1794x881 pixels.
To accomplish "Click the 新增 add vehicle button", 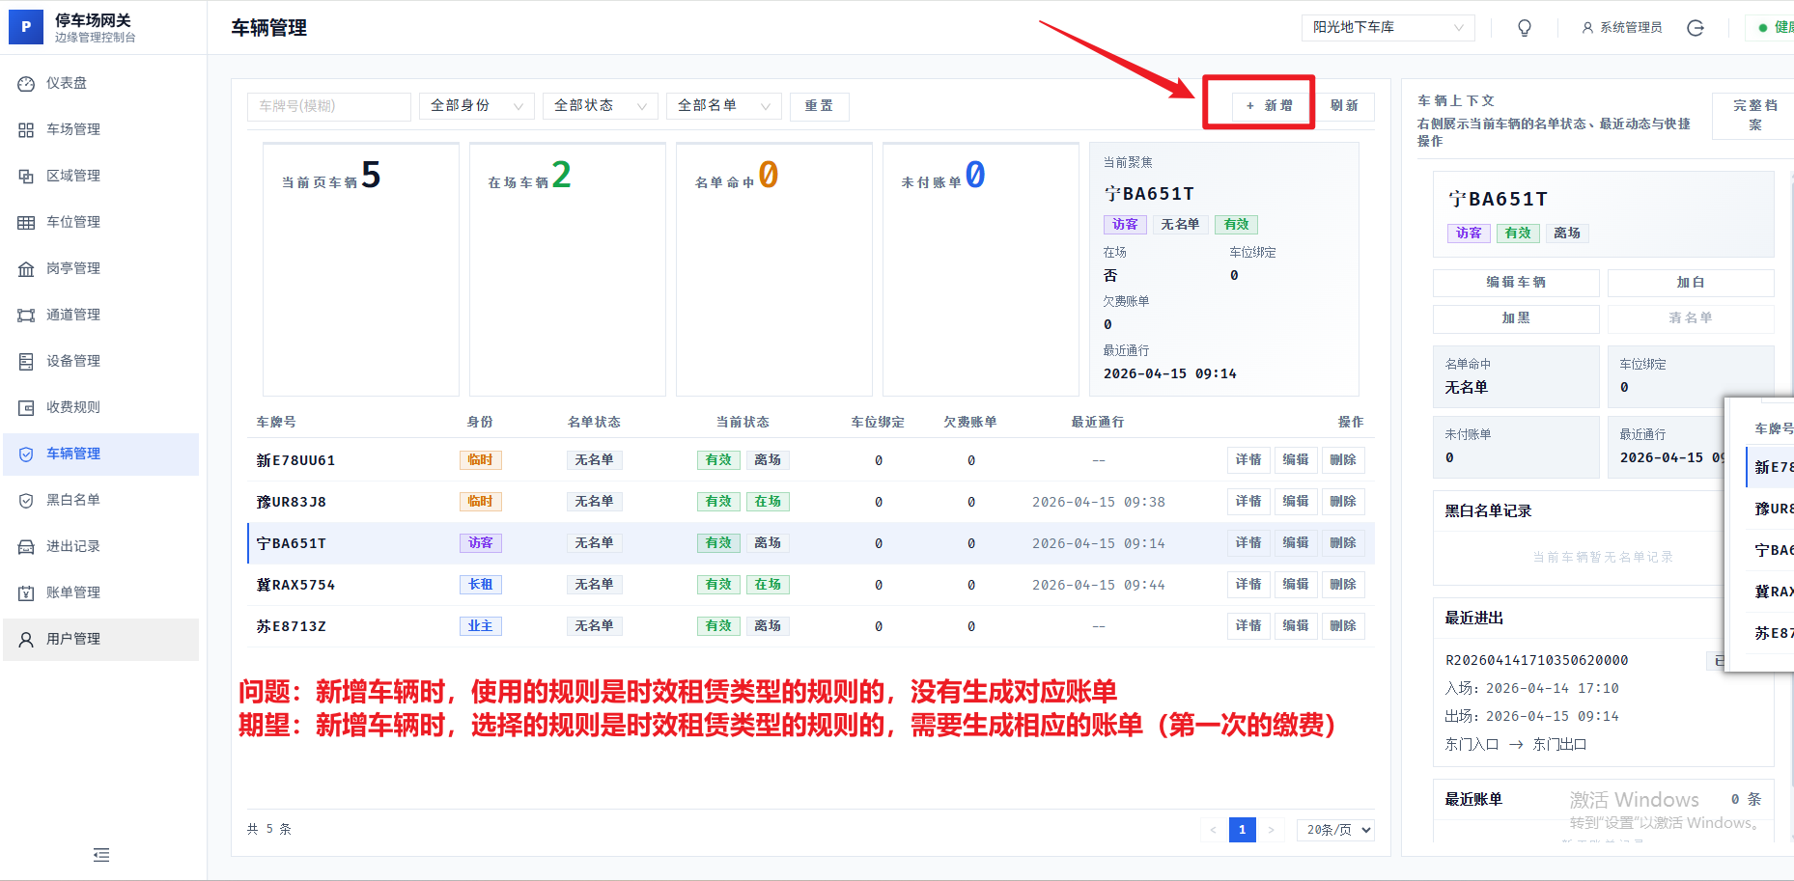I will 1270,106.
